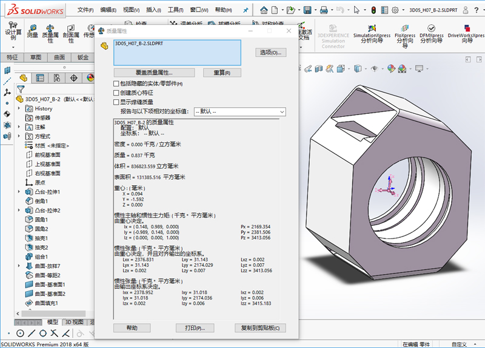Viewport: 485px width, 348px height.
Task: Select the Measure tool in the ribbon
Action: pyautogui.click(x=32, y=31)
